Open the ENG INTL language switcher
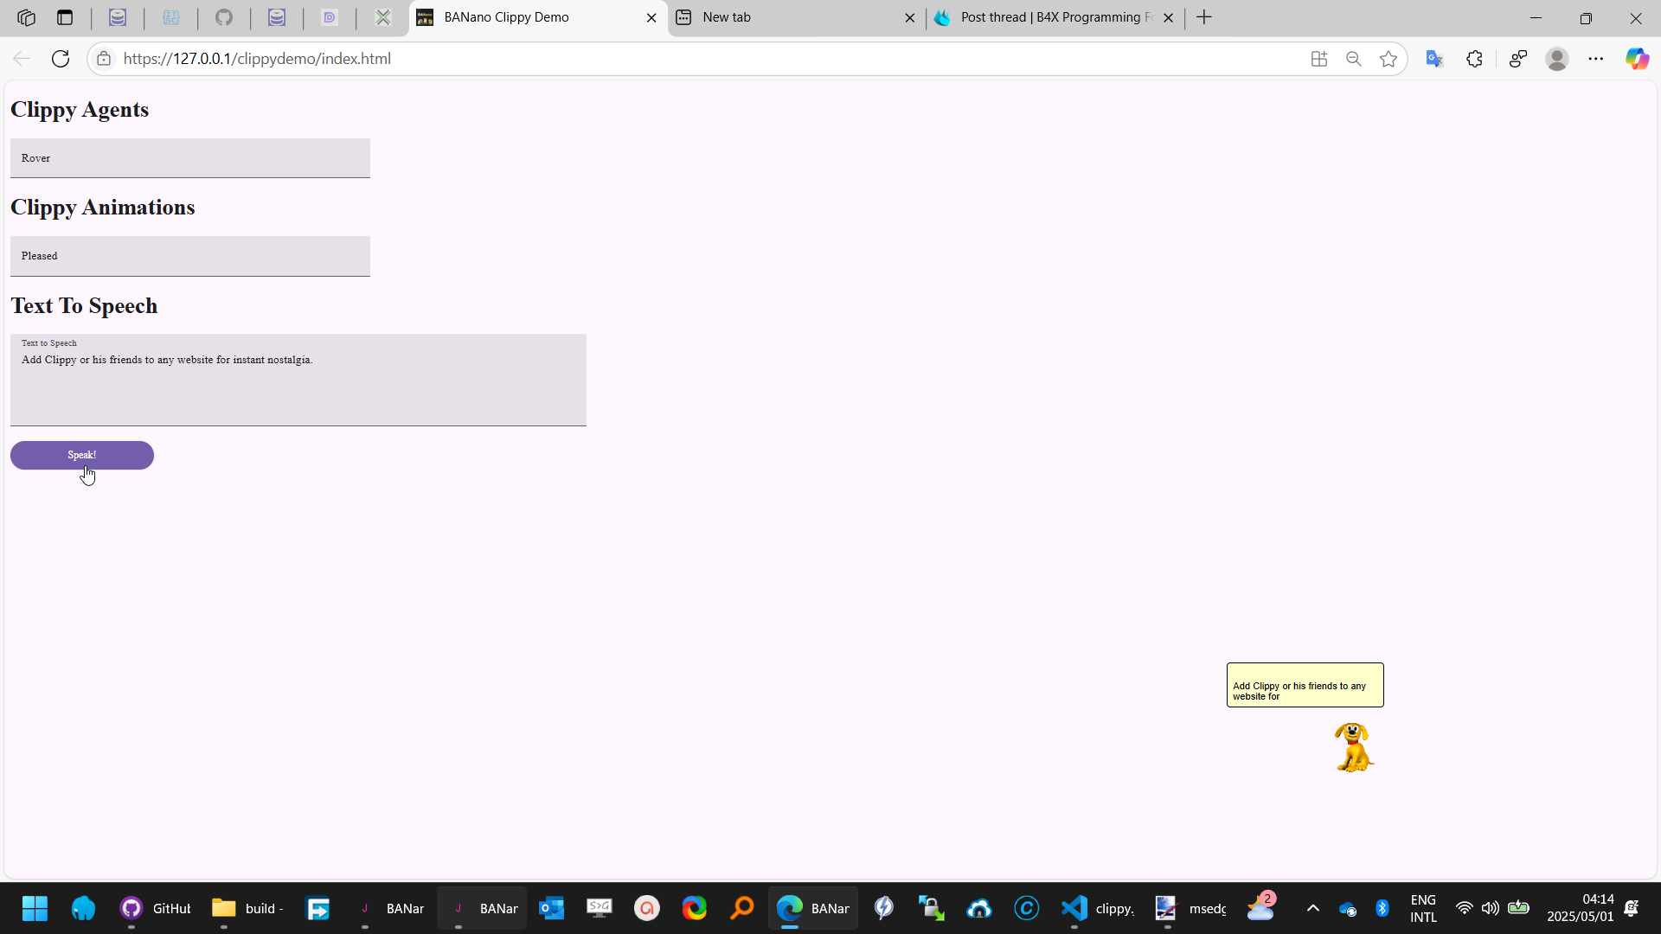This screenshot has height=934, width=1661. pos(1423,908)
